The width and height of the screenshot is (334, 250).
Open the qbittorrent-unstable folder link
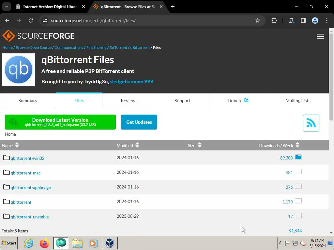pyautogui.click(x=30, y=217)
